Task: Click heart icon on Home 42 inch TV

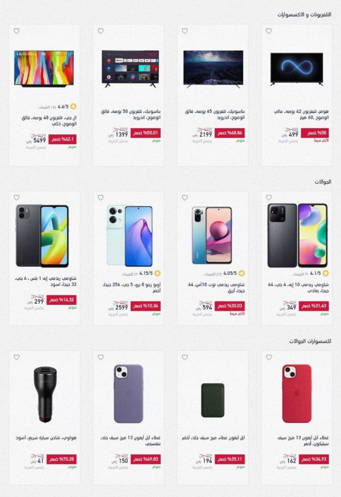Action: pyautogui.click(x=269, y=31)
